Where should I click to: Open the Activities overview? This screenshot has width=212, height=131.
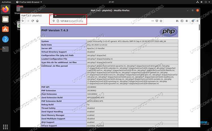(x=6, y=2)
